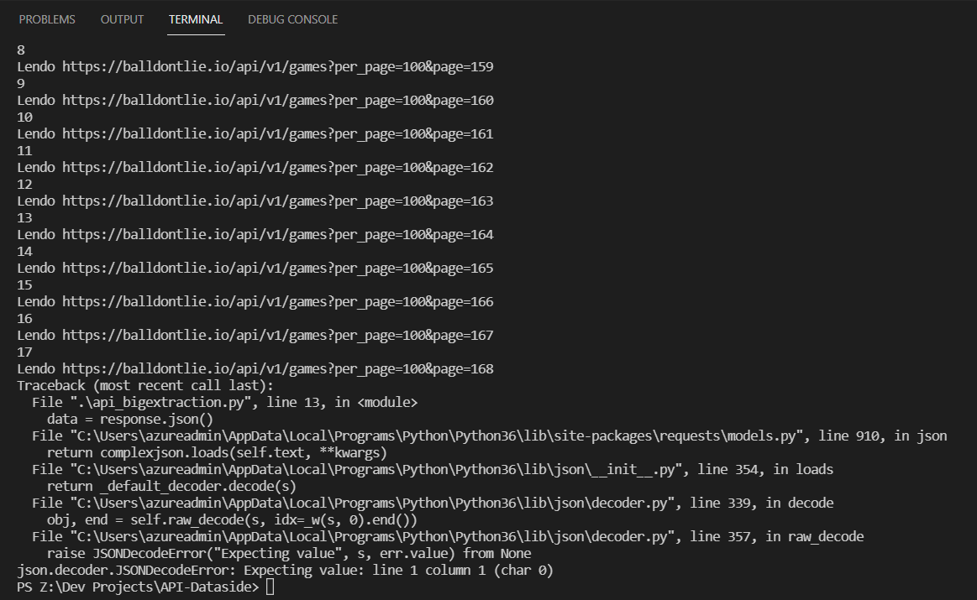Viewport: 977px width, 600px height.
Task: Open the balldontlie link for page=162
Action: point(278,168)
